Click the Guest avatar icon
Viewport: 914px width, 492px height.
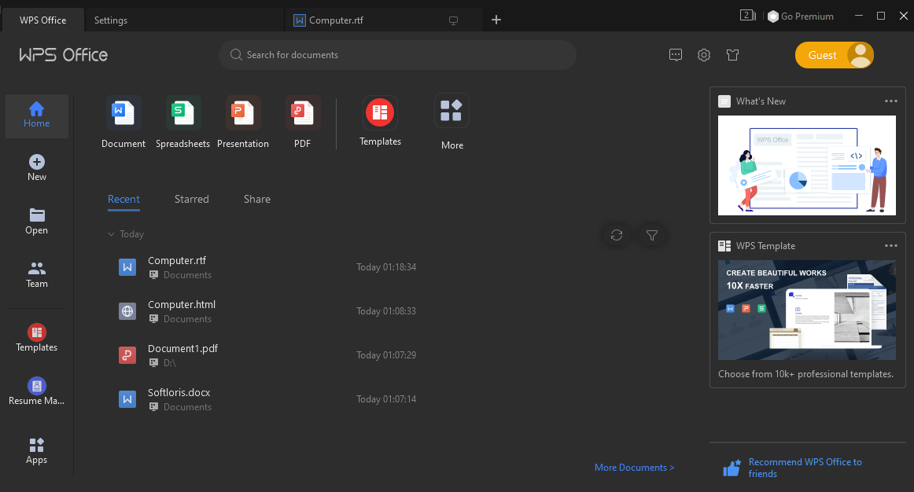pyautogui.click(x=860, y=55)
